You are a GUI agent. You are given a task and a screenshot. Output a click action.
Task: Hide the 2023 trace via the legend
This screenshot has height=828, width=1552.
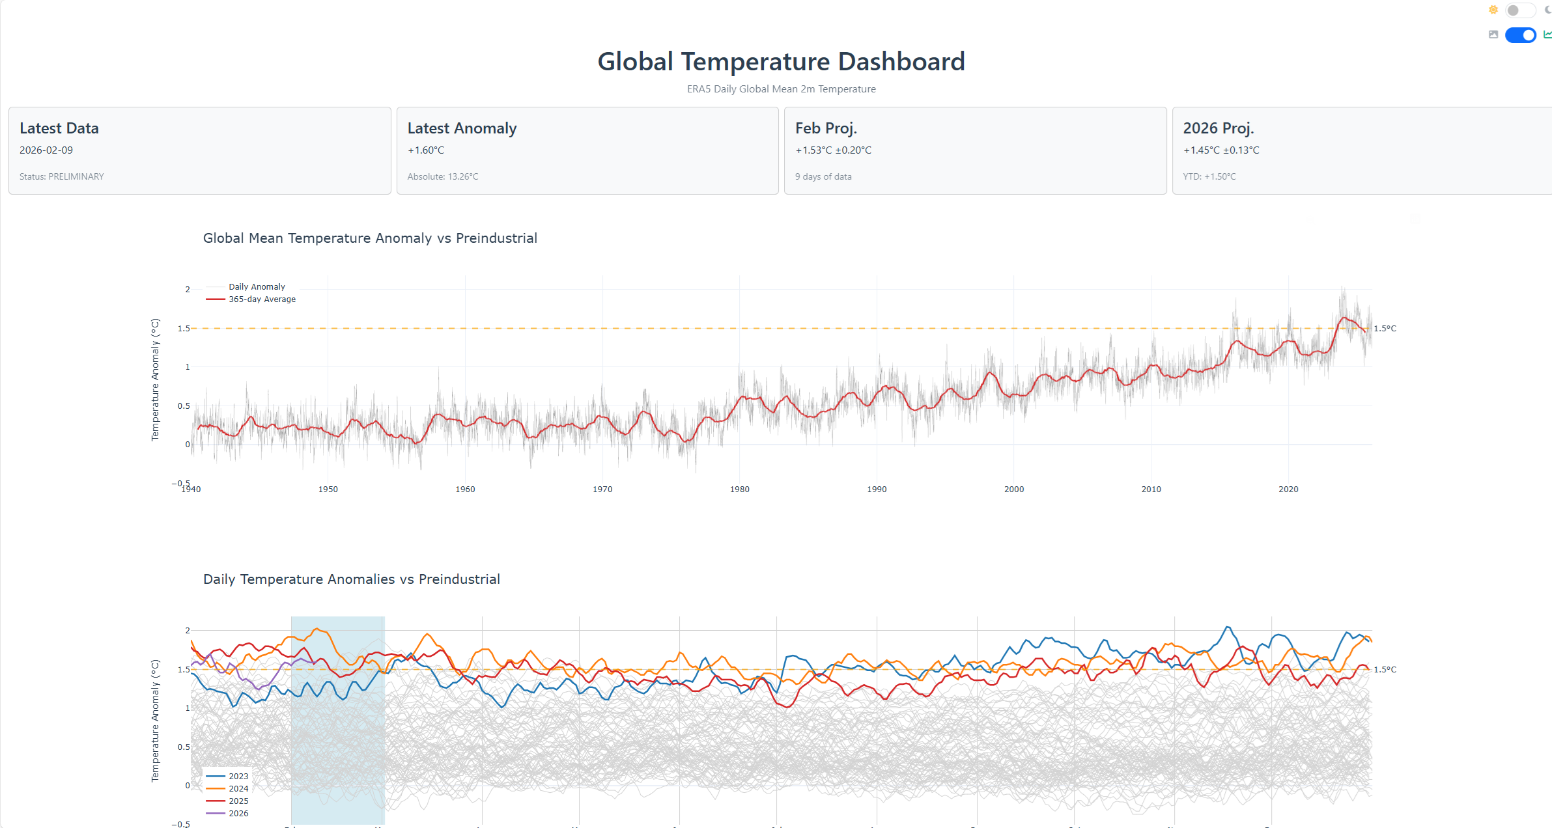[x=238, y=776]
